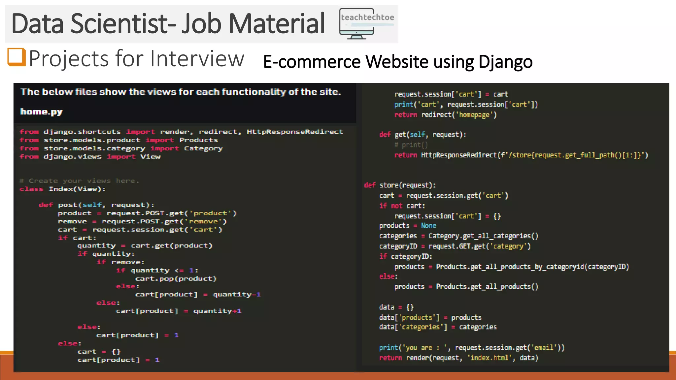The height and width of the screenshot is (380, 676).
Task: Select the 'Data Scientist- Job Material' title
Action: tap(168, 23)
